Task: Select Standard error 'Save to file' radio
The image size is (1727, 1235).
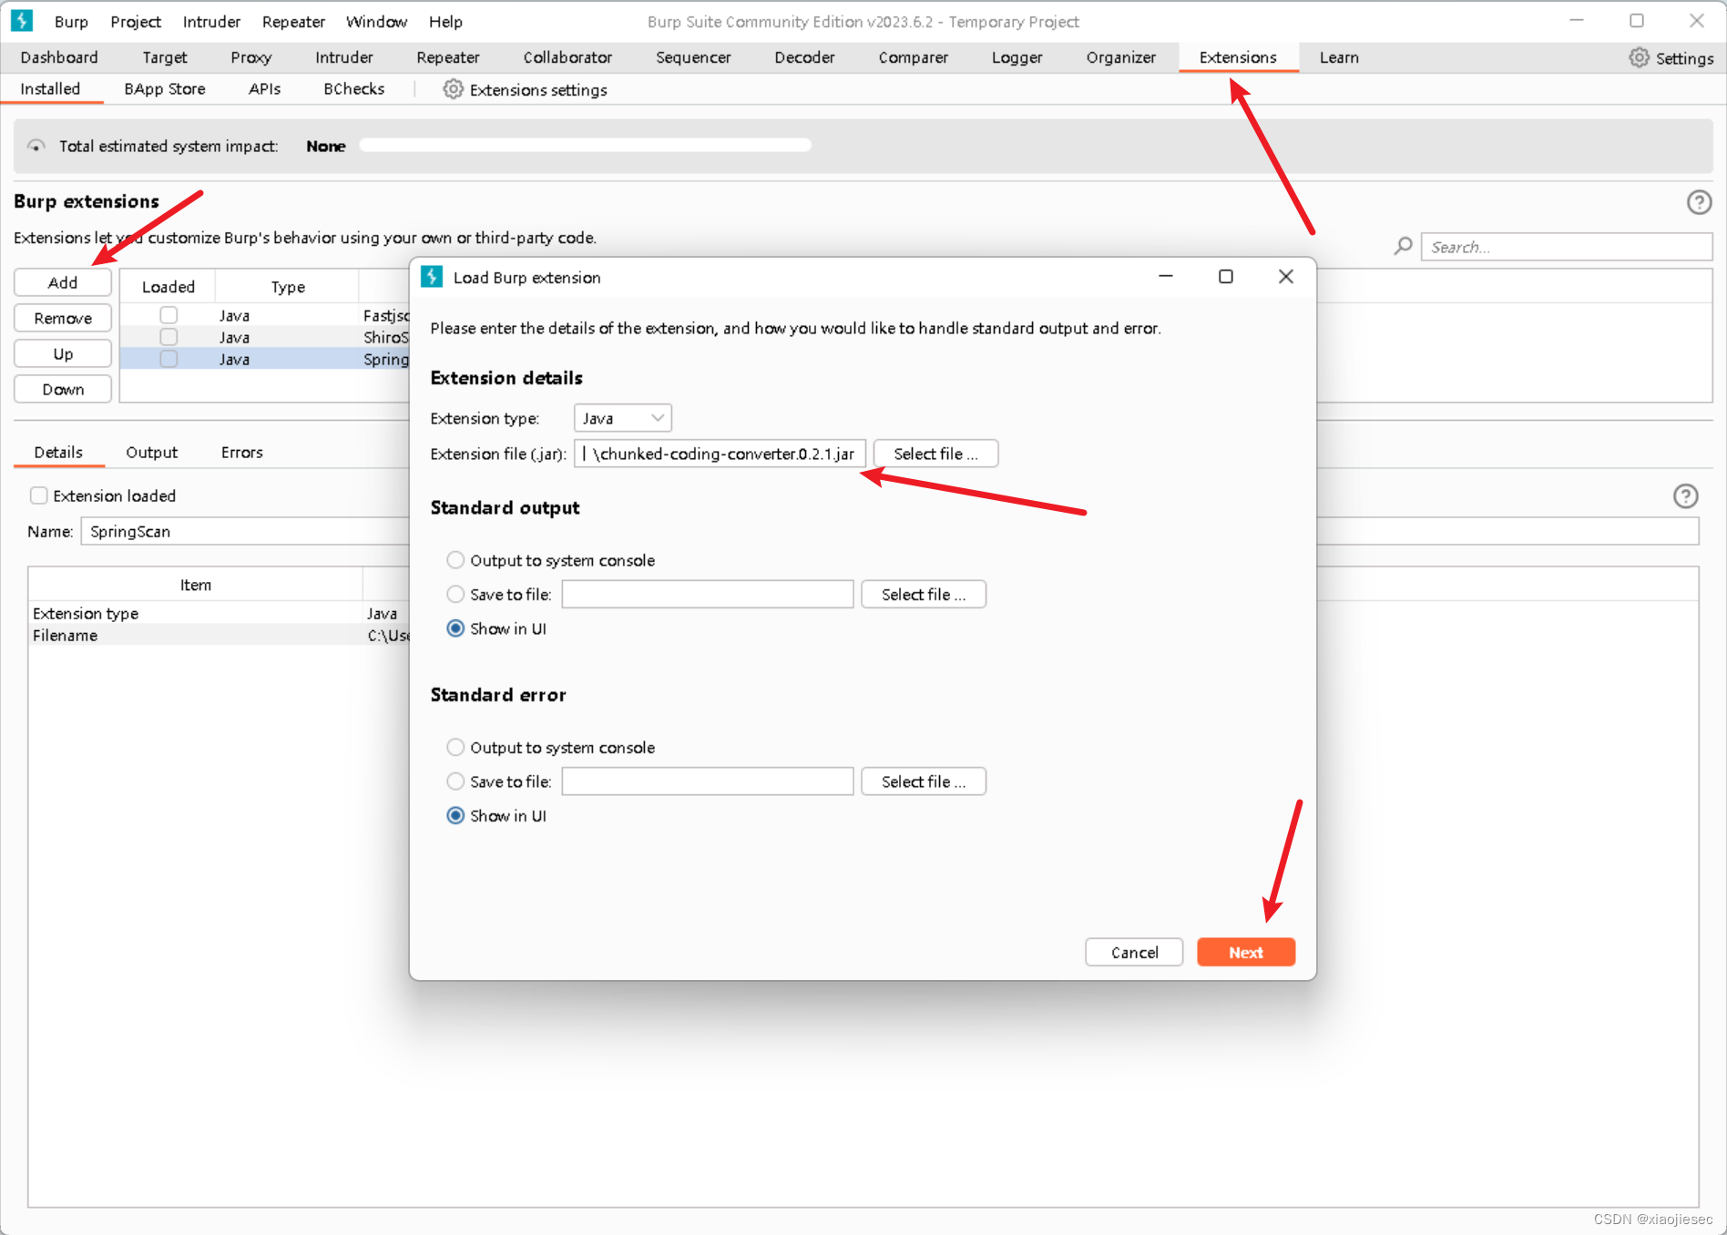Action: tap(455, 781)
